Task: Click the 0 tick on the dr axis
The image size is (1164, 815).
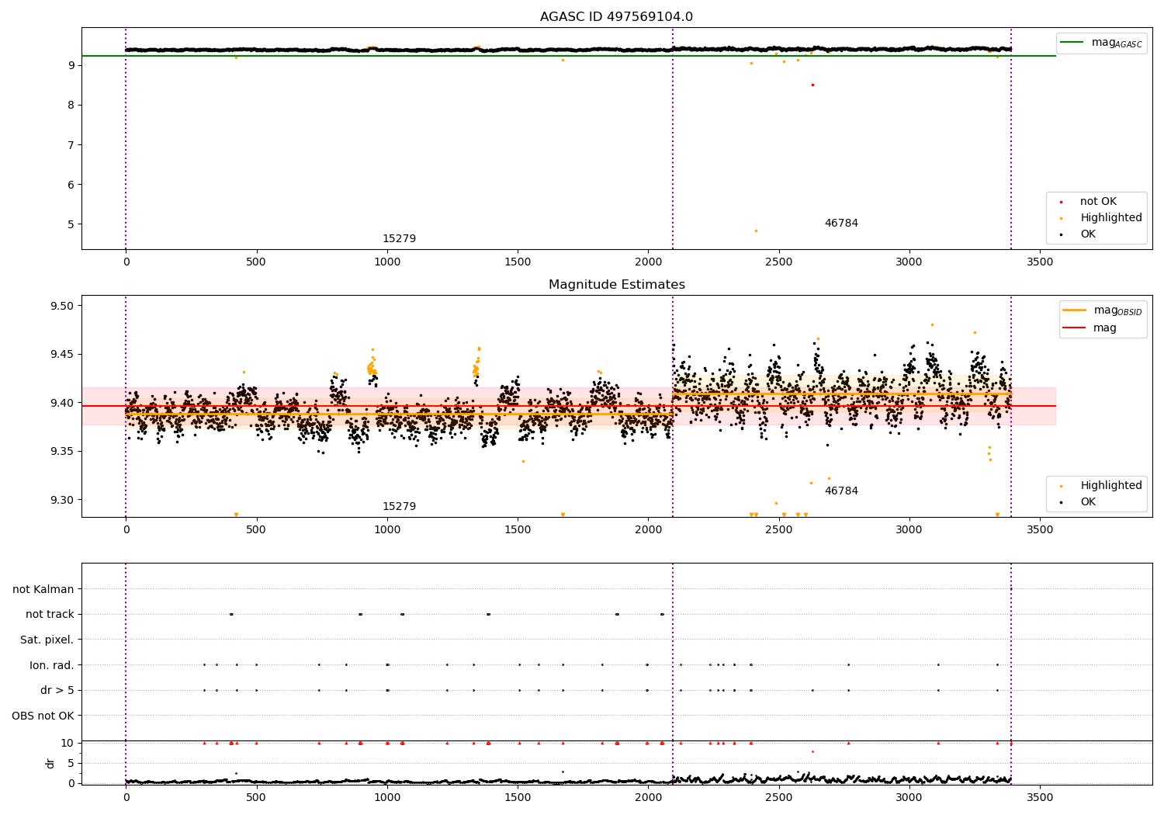Action: click(x=71, y=783)
